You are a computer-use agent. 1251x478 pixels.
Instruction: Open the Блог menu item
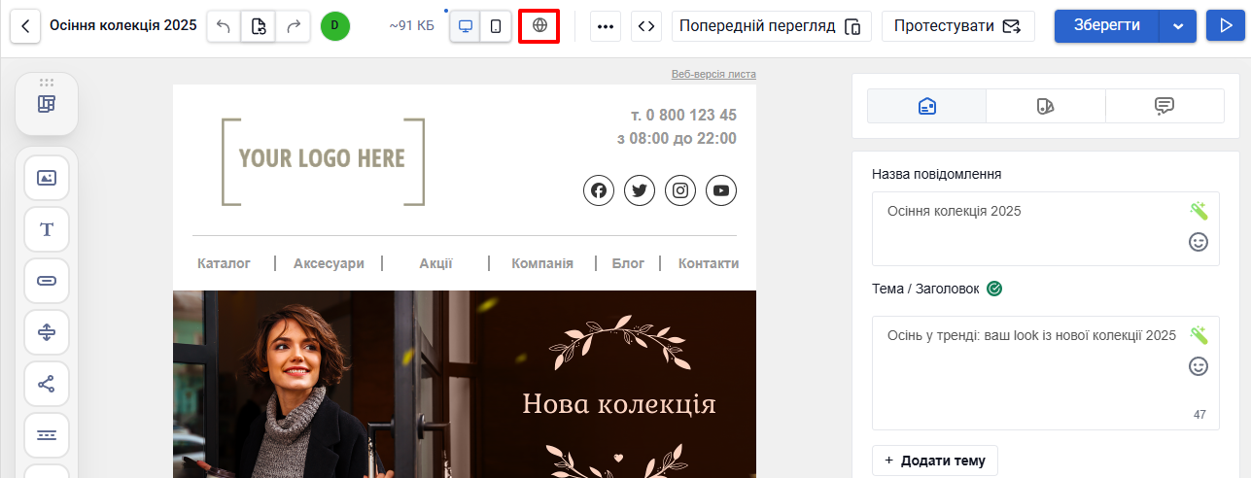pyautogui.click(x=628, y=263)
